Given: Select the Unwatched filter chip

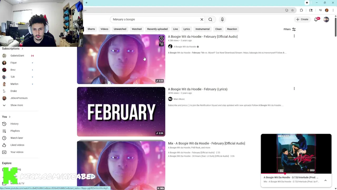Looking at the screenshot, I should click(x=120, y=29).
